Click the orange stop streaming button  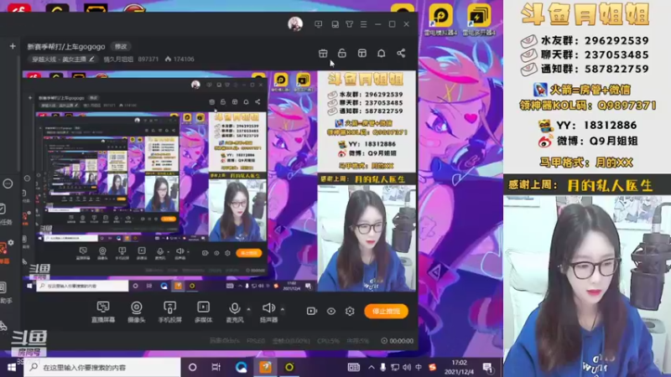tap(386, 311)
